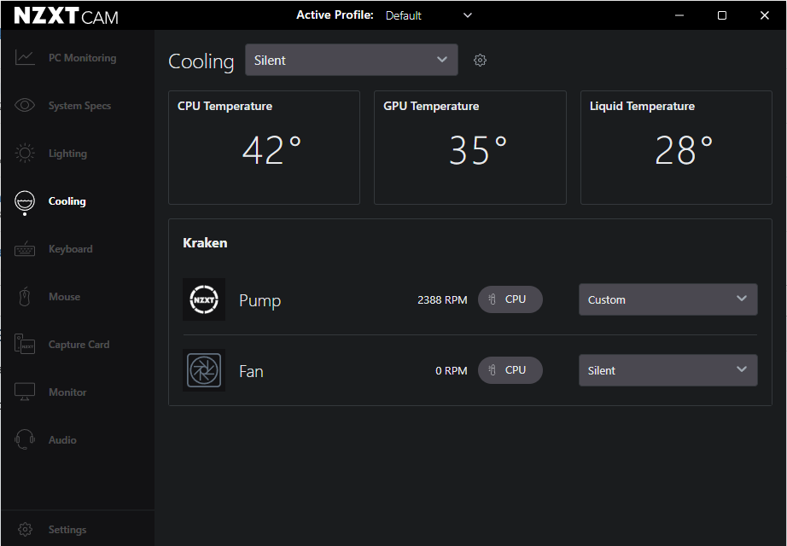Viewport: 787px width, 546px height.
Task: Open the Pump Custom mode dropdown
Action: [668, 299]
